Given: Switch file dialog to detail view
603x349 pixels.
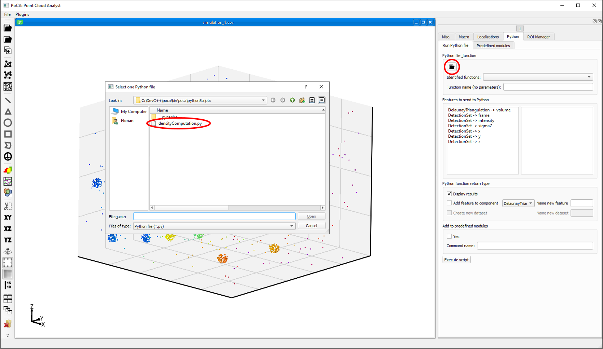Looking at the screenshot, I should point(321,100).
